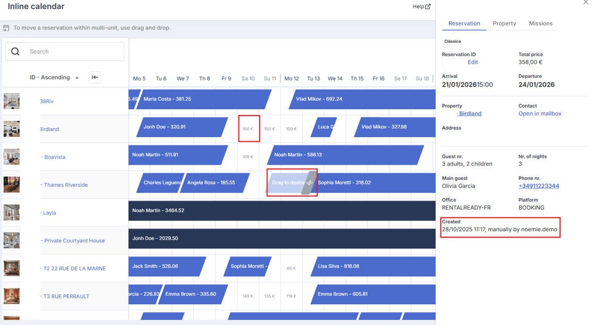Select Sophia Moretti - 318.02 reservation
The width and height of the screenshot is (595, 325).
[x=374, y=182]
